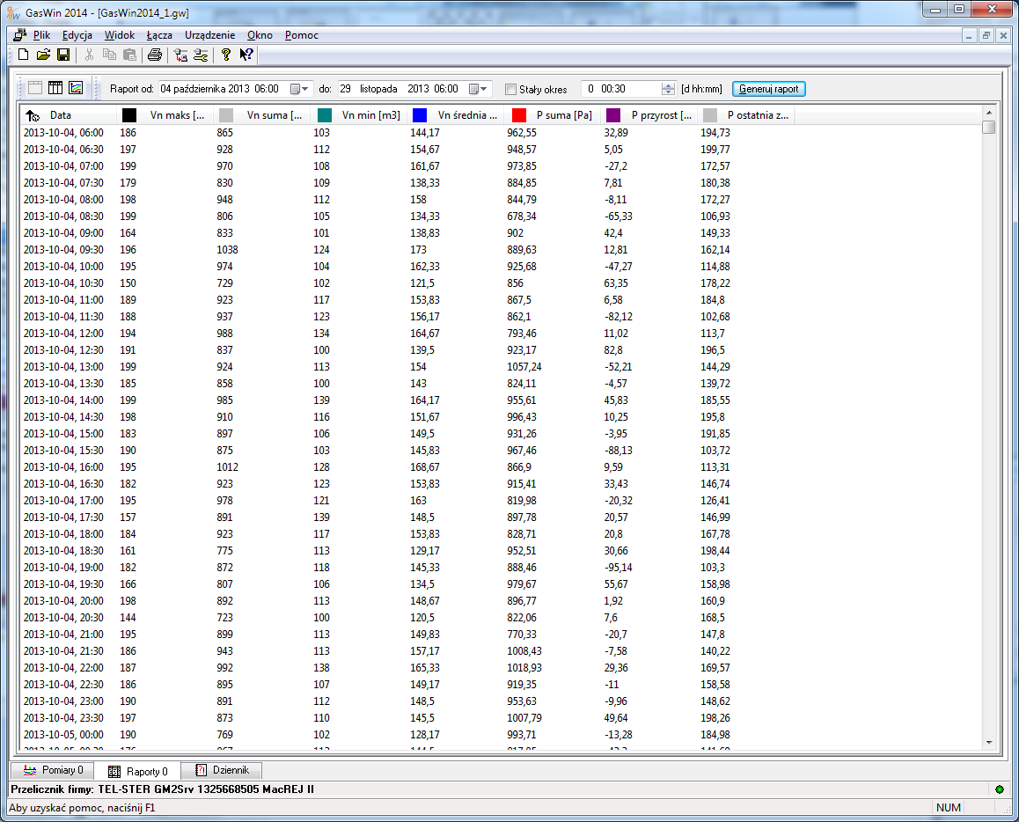Open the Okno menu
Screen dimensions: 1019x822
(x=260, y=35)
